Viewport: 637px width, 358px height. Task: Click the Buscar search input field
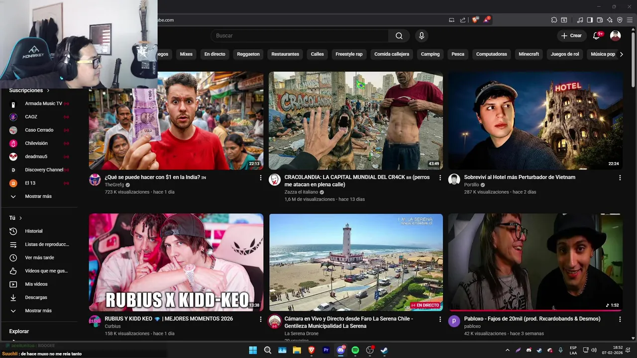300,36
